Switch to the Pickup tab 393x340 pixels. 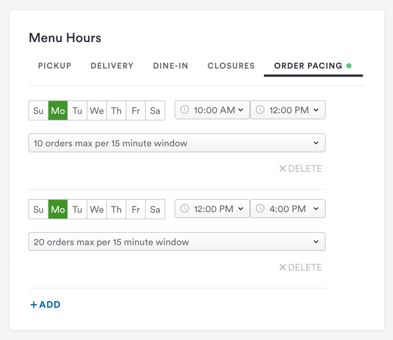[x=55, y=66]
